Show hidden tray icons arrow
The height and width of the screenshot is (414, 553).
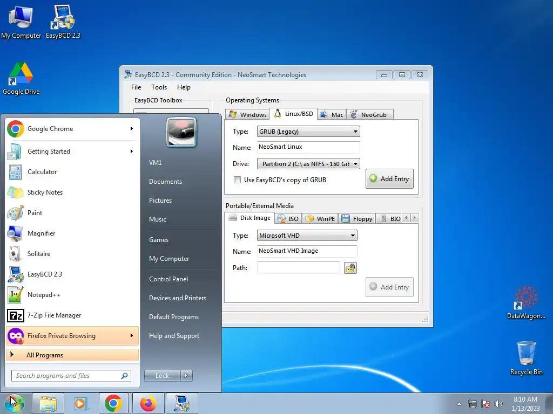click(459, 404)
